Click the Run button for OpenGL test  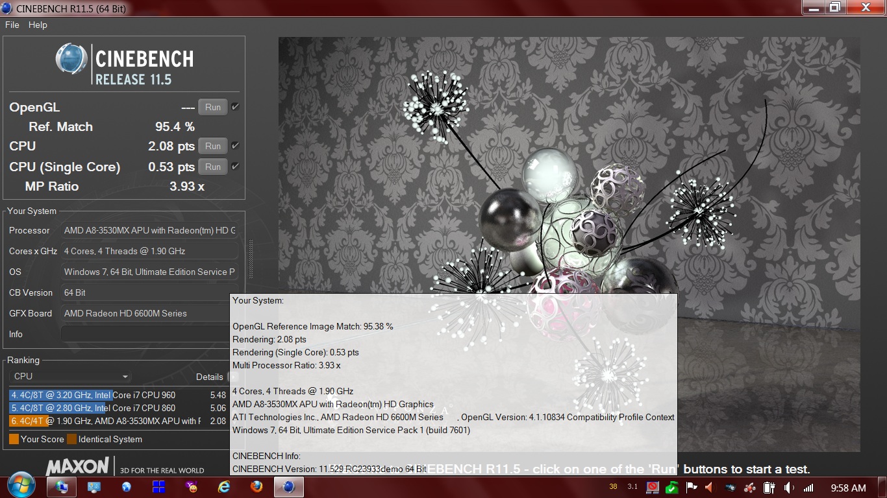point(213,107)
